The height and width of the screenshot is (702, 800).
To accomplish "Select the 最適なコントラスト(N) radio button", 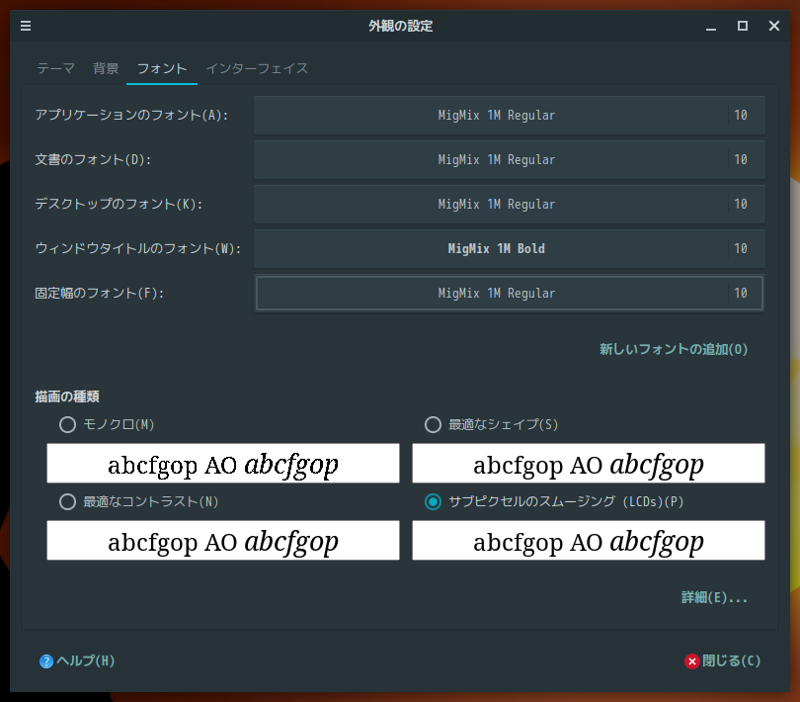I will tap(67, 501).
